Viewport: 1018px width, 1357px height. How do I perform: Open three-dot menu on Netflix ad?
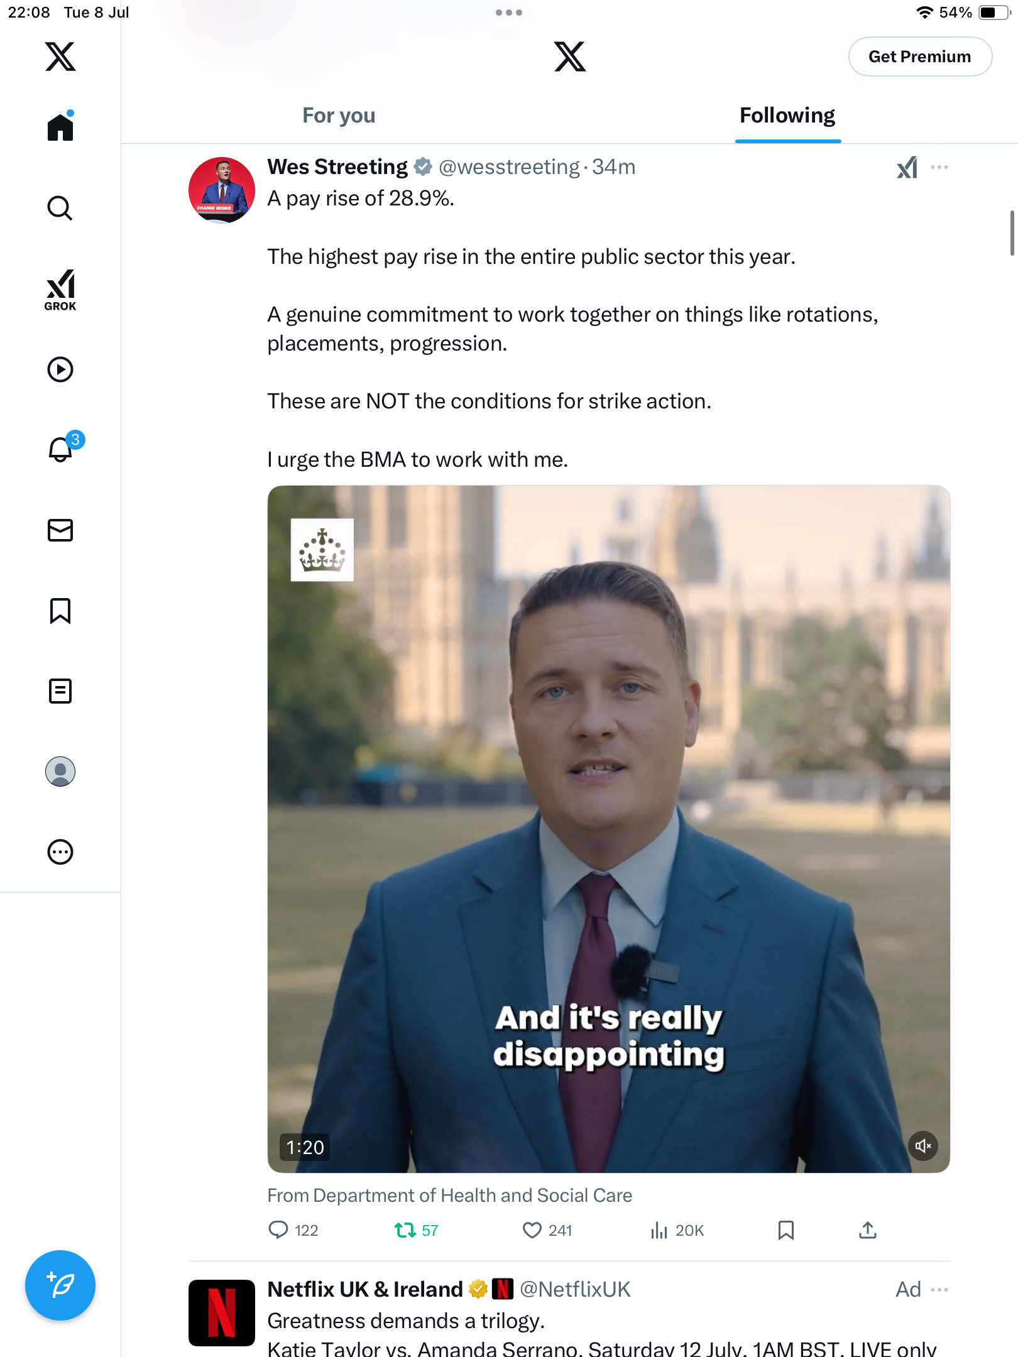[939, 1290]
